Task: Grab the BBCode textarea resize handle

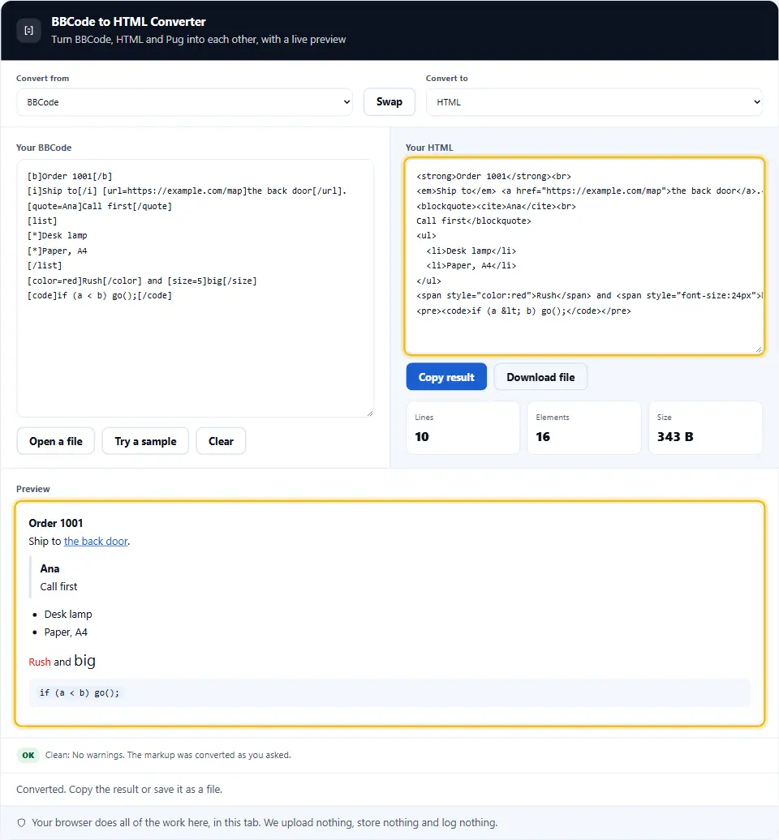Action: click(x=369, y=413)
